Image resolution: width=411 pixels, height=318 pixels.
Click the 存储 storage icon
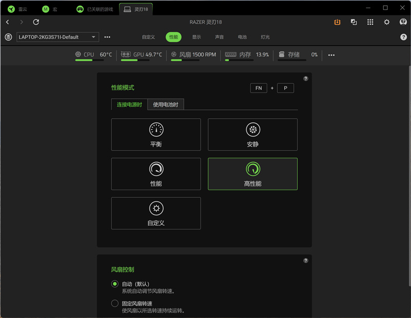coord(282,54)
